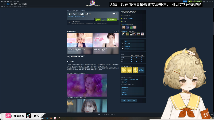Open the brown-haired woman image below
The height and width of the screenshot is (120, 214).
[87, 106]
